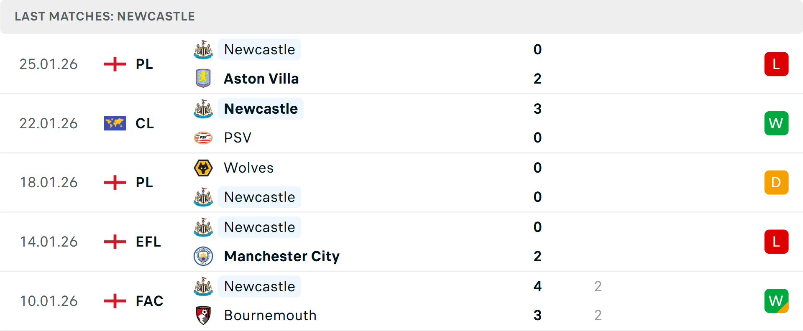Open the Bournemouth team name

pyautogui.click(x=270, y=316)
